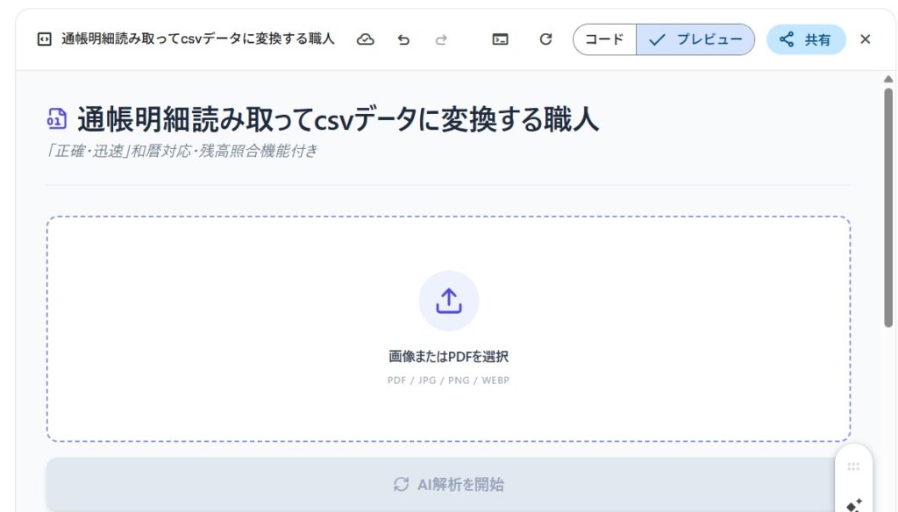Click the cloud save status icon
898x512 pixels.
coord(366,39)
